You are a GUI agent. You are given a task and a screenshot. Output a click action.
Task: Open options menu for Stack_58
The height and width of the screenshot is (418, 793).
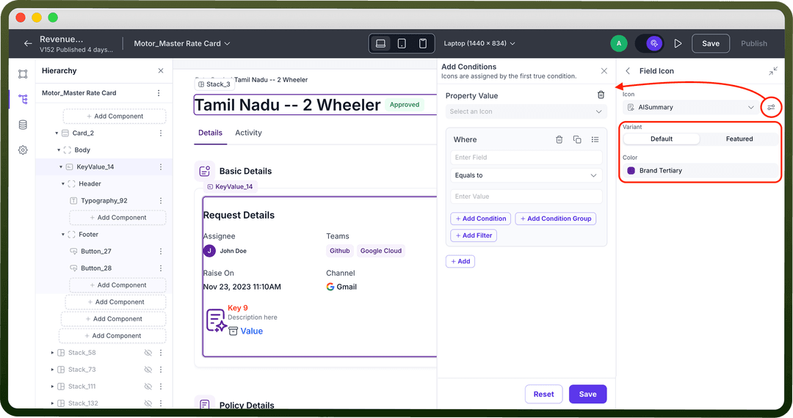pyautogui.click(x=161, y=353)
